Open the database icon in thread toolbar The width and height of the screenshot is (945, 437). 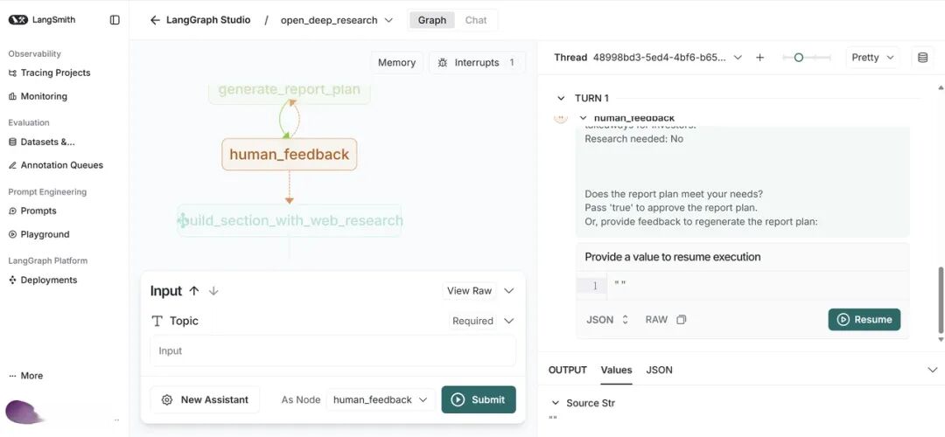coord(922,58)
